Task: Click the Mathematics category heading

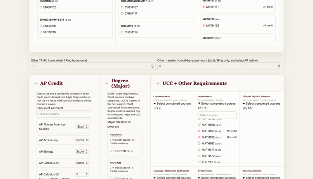Action: pos(205,97)
